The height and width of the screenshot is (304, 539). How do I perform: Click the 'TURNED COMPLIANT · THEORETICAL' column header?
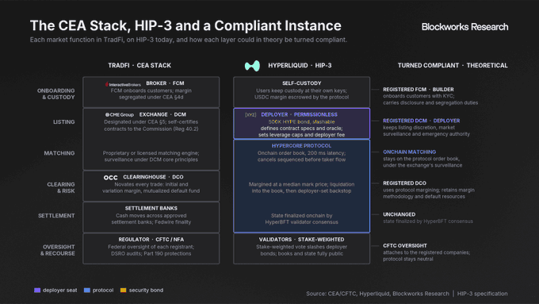click(453, 65)
